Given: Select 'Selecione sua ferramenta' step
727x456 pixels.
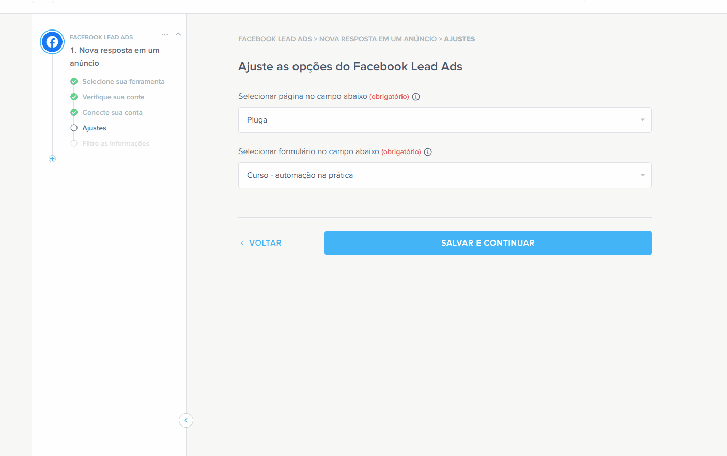Looking at the screenshot, I should [x=123, y=82].
